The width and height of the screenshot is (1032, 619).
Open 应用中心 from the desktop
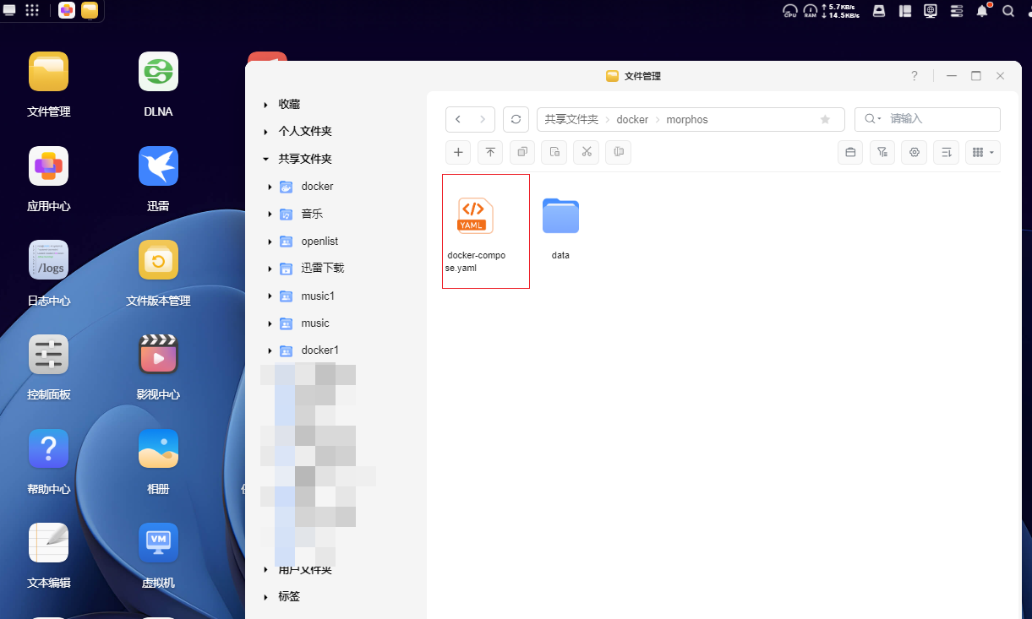48,166
